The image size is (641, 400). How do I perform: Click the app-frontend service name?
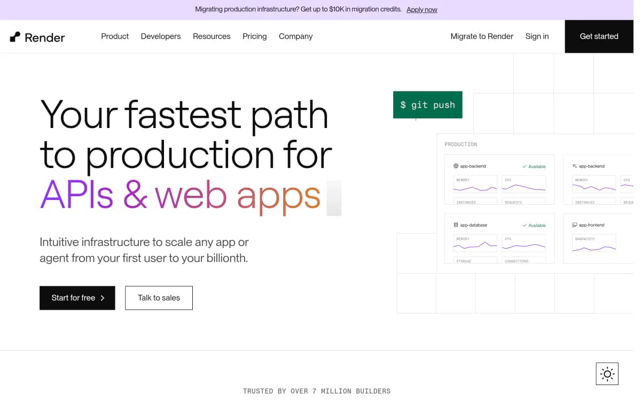[592, 225]
